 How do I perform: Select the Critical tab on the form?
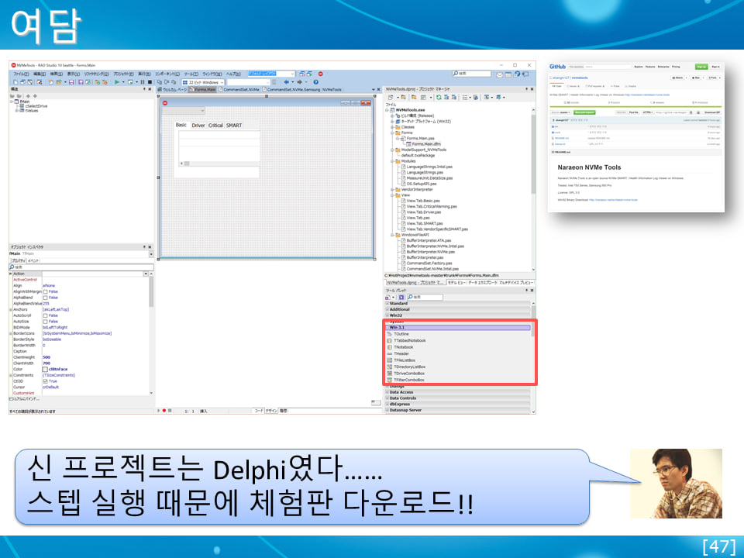point(215,126)
